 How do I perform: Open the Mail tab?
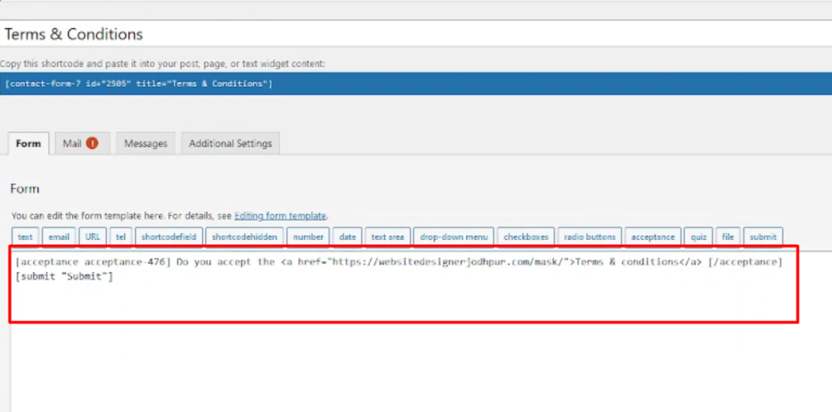(82, 143)
